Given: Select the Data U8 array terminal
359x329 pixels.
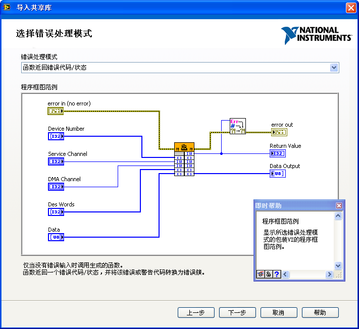Looking at the screenshot, I should pos(56,237).
